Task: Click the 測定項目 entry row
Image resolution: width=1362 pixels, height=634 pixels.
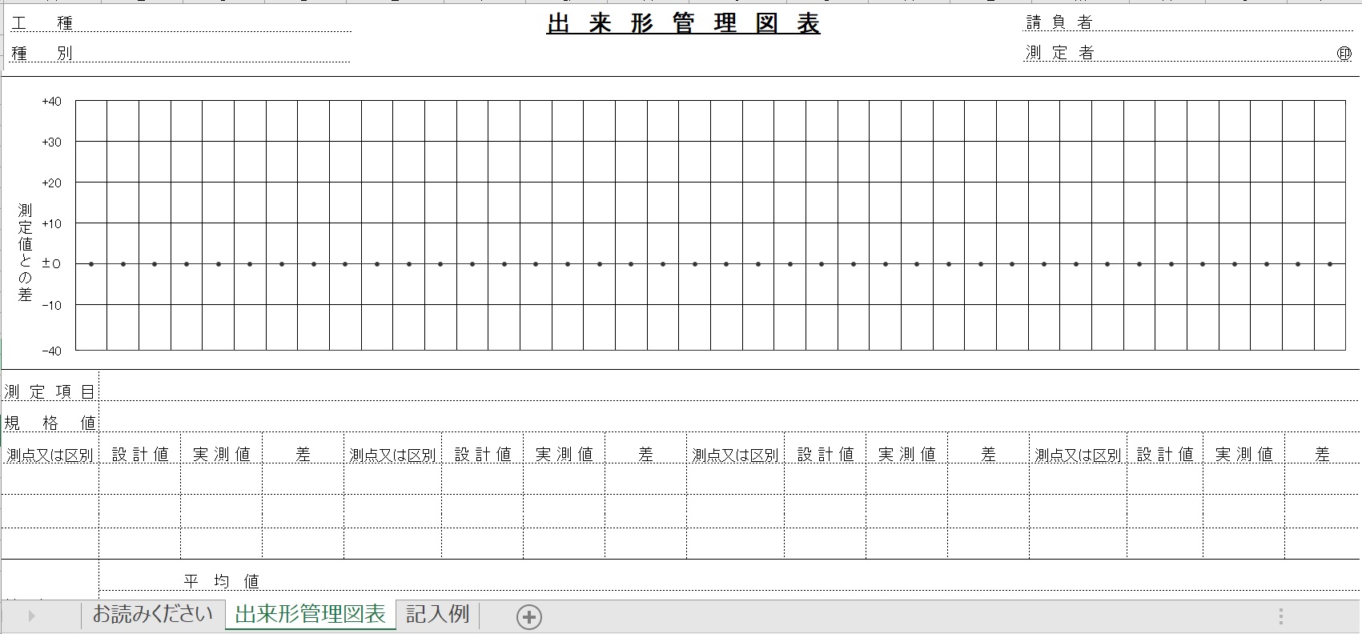Action: [721, 391]
